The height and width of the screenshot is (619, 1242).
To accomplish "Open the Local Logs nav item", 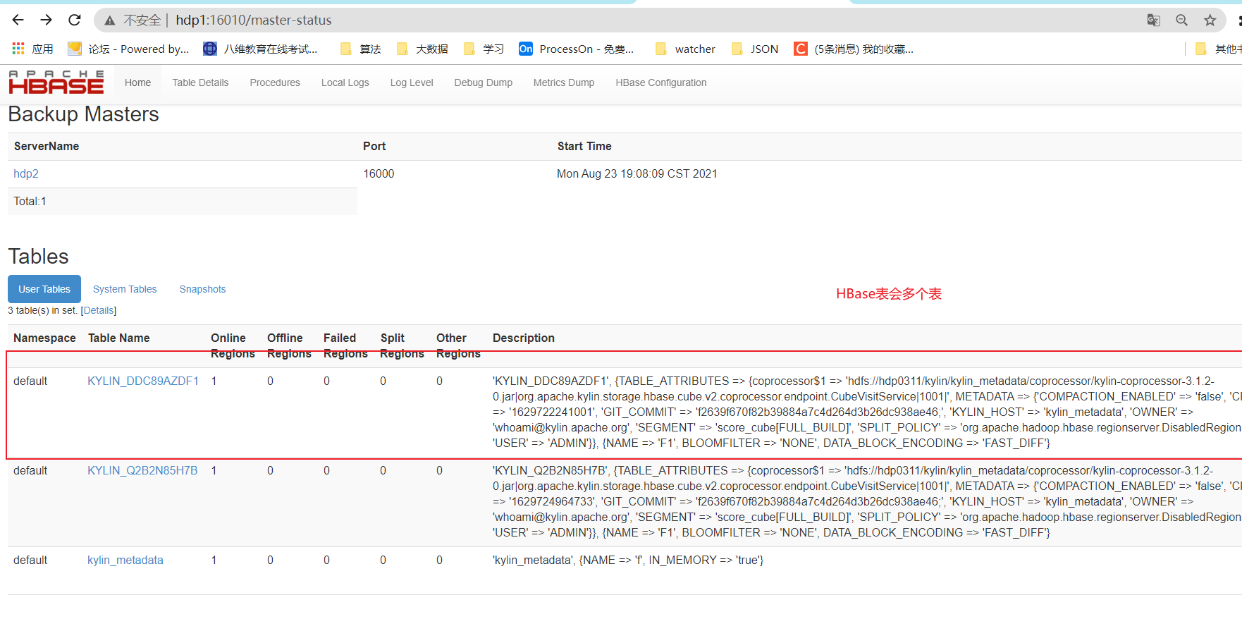I will [x=345, y=82].
